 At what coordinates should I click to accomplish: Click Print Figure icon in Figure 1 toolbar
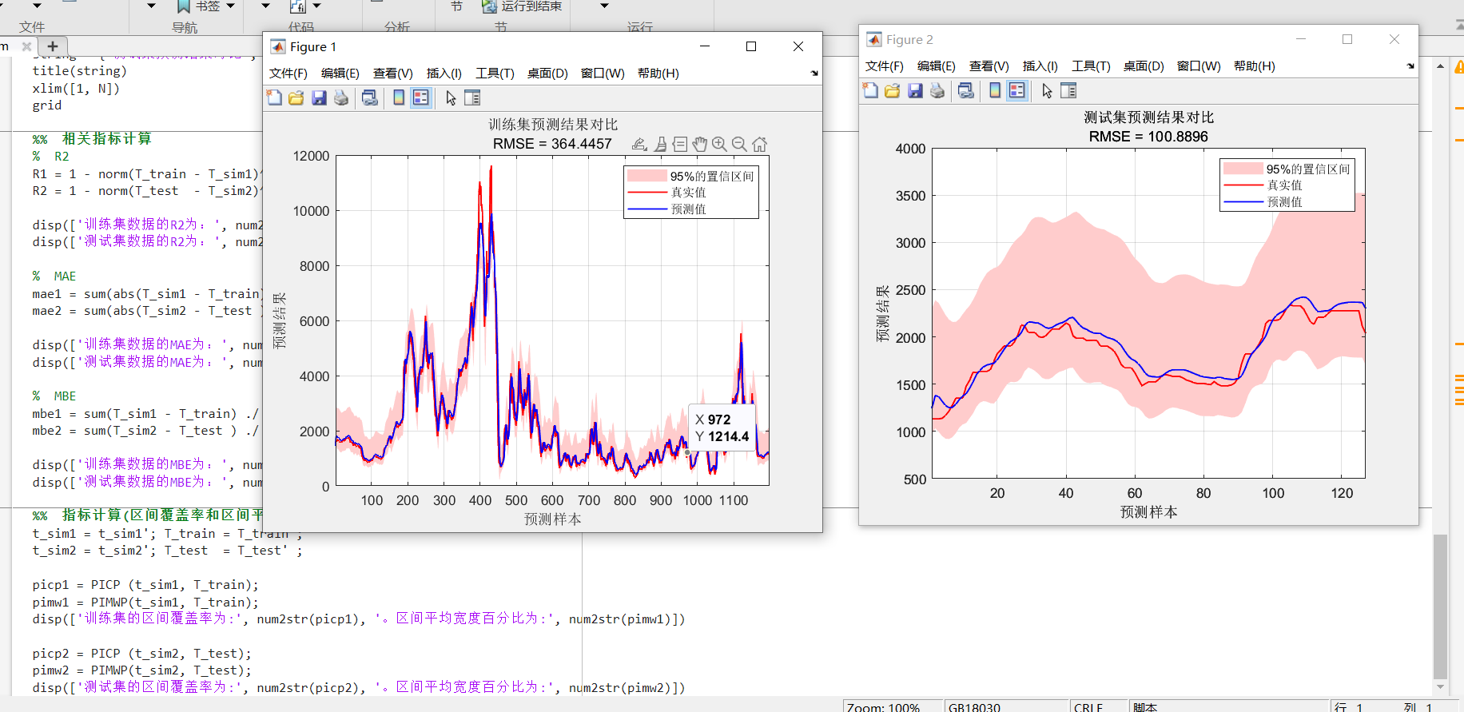pos(341,98)
